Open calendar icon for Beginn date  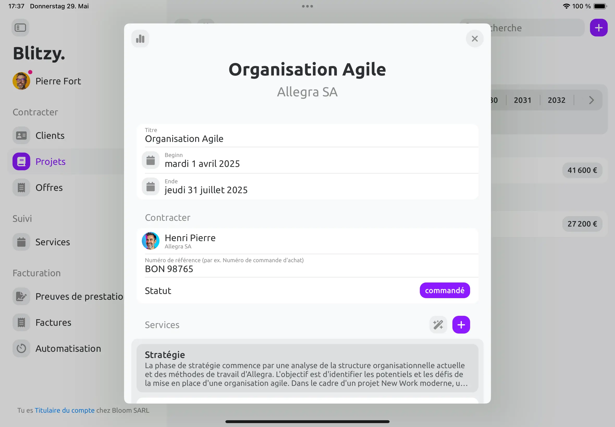(150, 160)
